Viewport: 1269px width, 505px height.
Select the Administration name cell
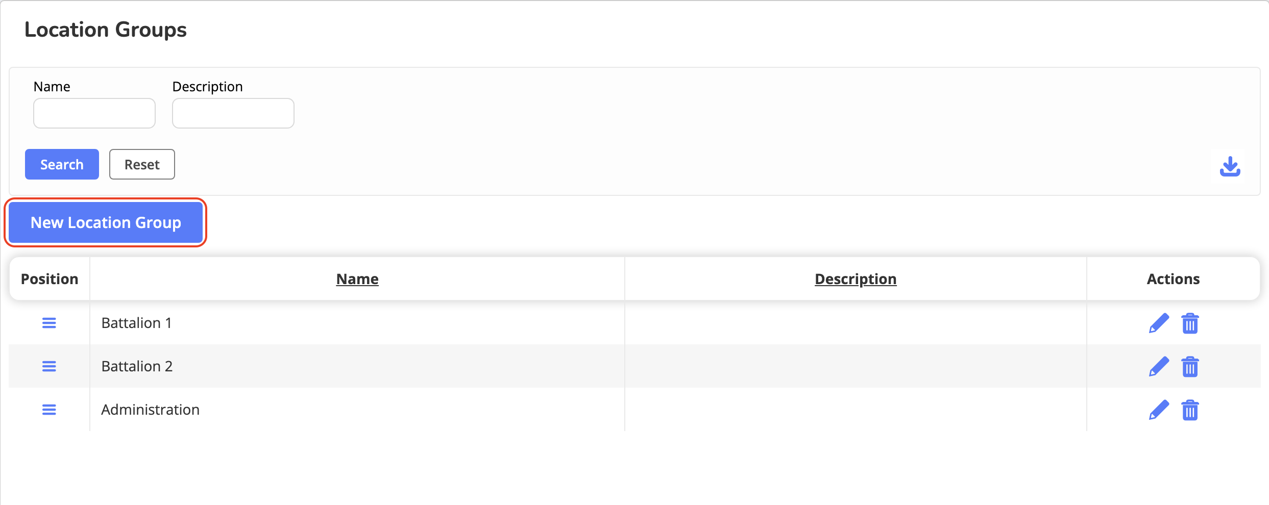151,410
